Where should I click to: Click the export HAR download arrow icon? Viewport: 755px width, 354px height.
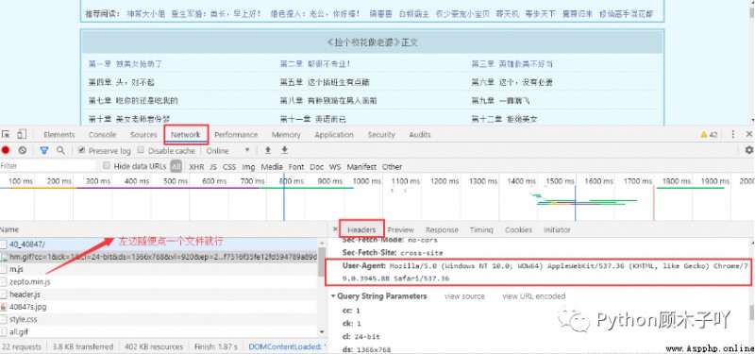285,150
